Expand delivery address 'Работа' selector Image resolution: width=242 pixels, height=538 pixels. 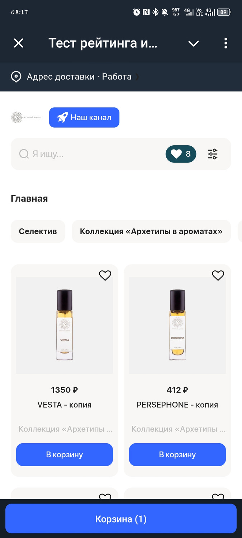[117, 77]
